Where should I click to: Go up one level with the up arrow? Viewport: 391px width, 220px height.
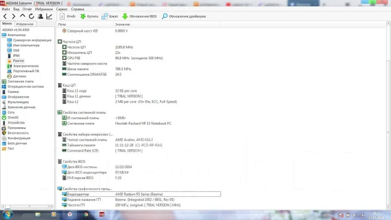(23, 16)
